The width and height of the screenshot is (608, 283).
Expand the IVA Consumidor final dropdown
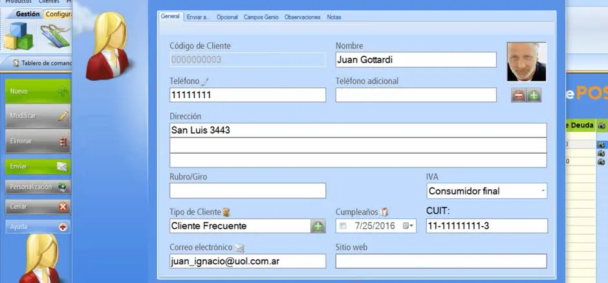tap(543, 191)
